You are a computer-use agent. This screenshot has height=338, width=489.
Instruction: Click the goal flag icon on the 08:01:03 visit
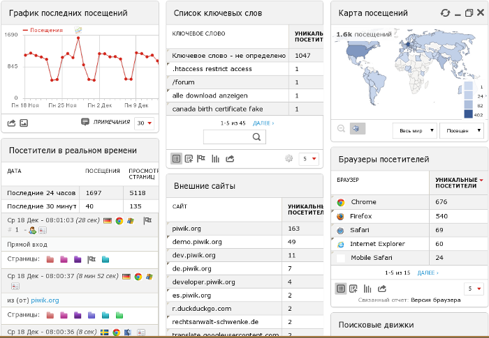pyautogui.click(x=147, y=221)
